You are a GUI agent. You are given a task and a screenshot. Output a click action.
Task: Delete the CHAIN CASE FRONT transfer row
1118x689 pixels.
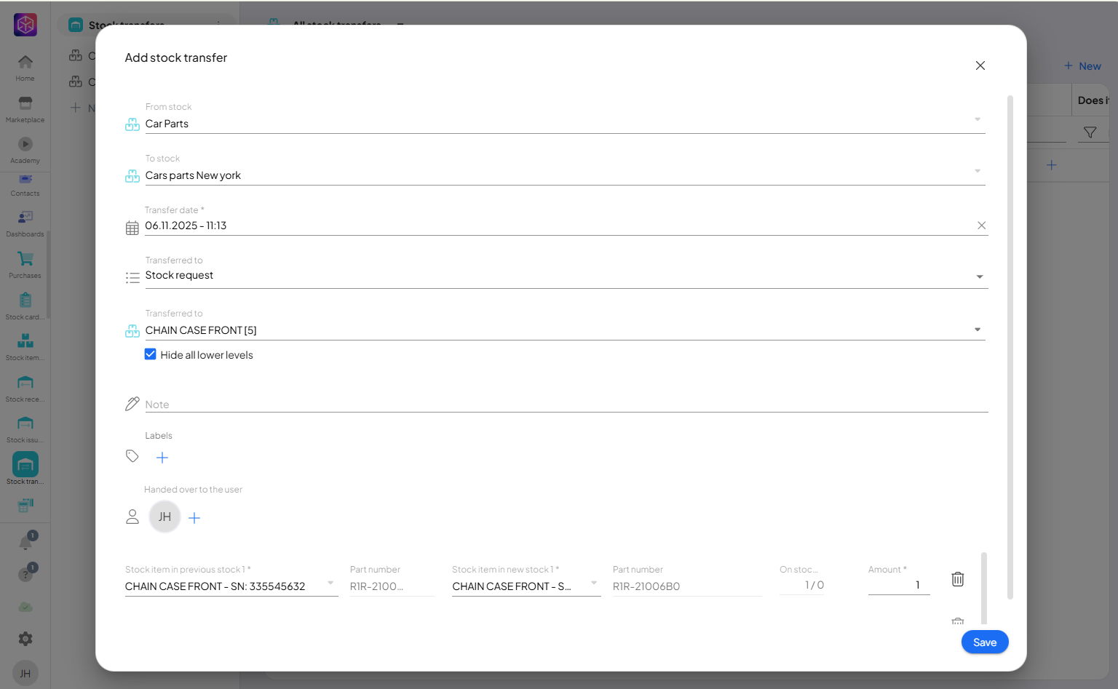click(x=957, y=579)
